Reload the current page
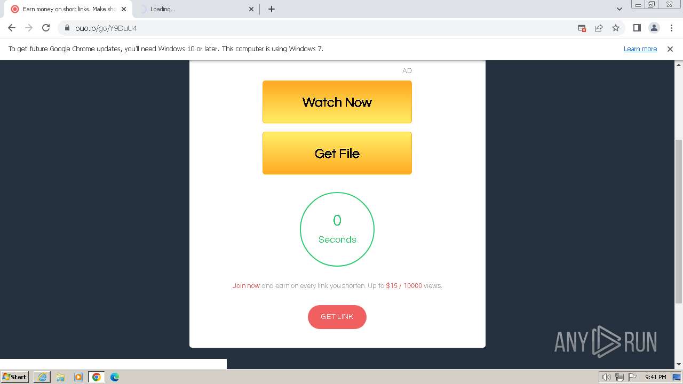683x384 pixels. 46,28
